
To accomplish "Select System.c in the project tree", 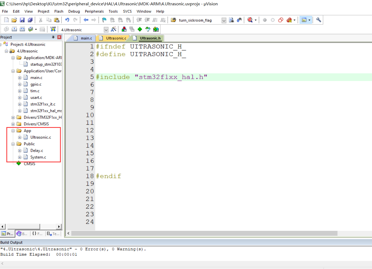I will (38, 157).
